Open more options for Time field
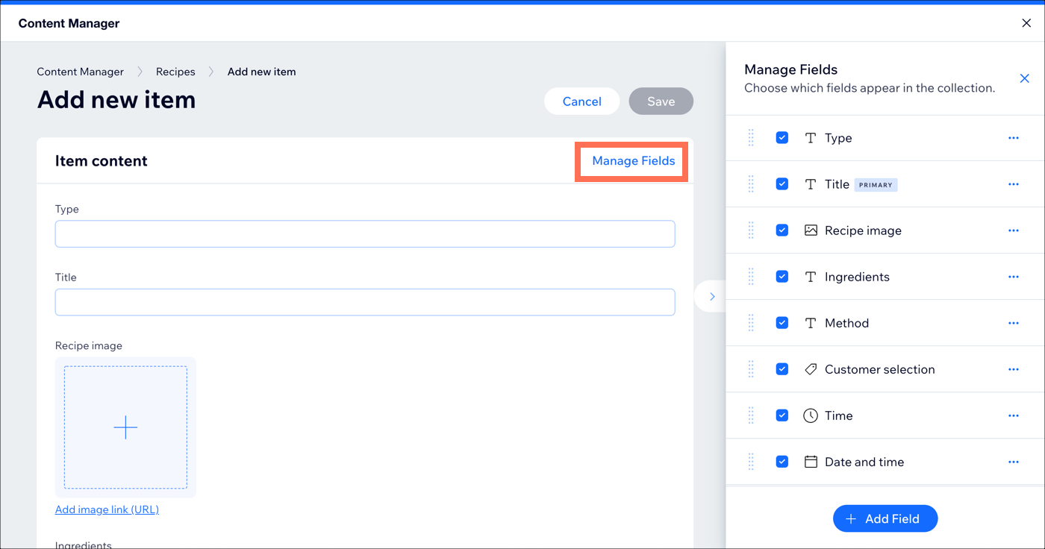 [x=1013, y=415]
